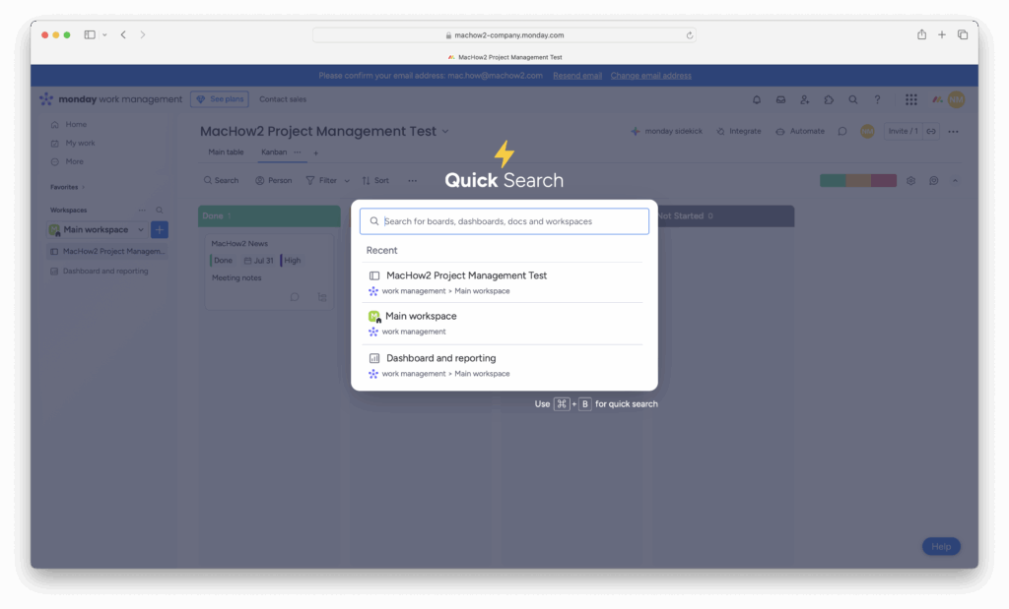Viewport: 1009px width, 609px height.
Task: Click the Automate button
Action: (x=800, y=131)
